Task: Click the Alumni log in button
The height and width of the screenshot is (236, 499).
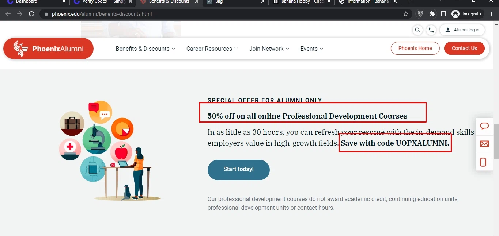Action: pyautogui.click(x=462, y=30)
